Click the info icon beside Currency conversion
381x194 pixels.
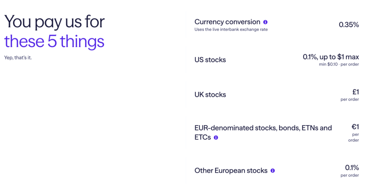click(265, 22)
